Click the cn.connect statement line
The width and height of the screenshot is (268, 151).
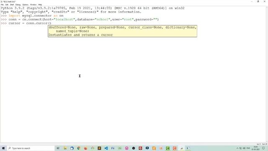click(84, 19)
